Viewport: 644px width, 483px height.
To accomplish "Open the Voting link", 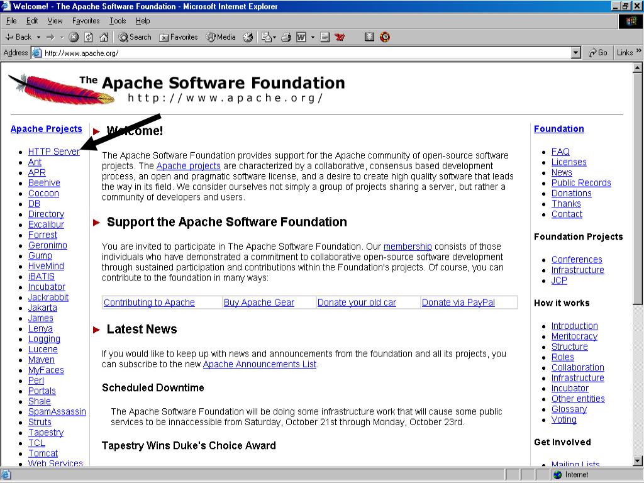I will click(564, 419).
